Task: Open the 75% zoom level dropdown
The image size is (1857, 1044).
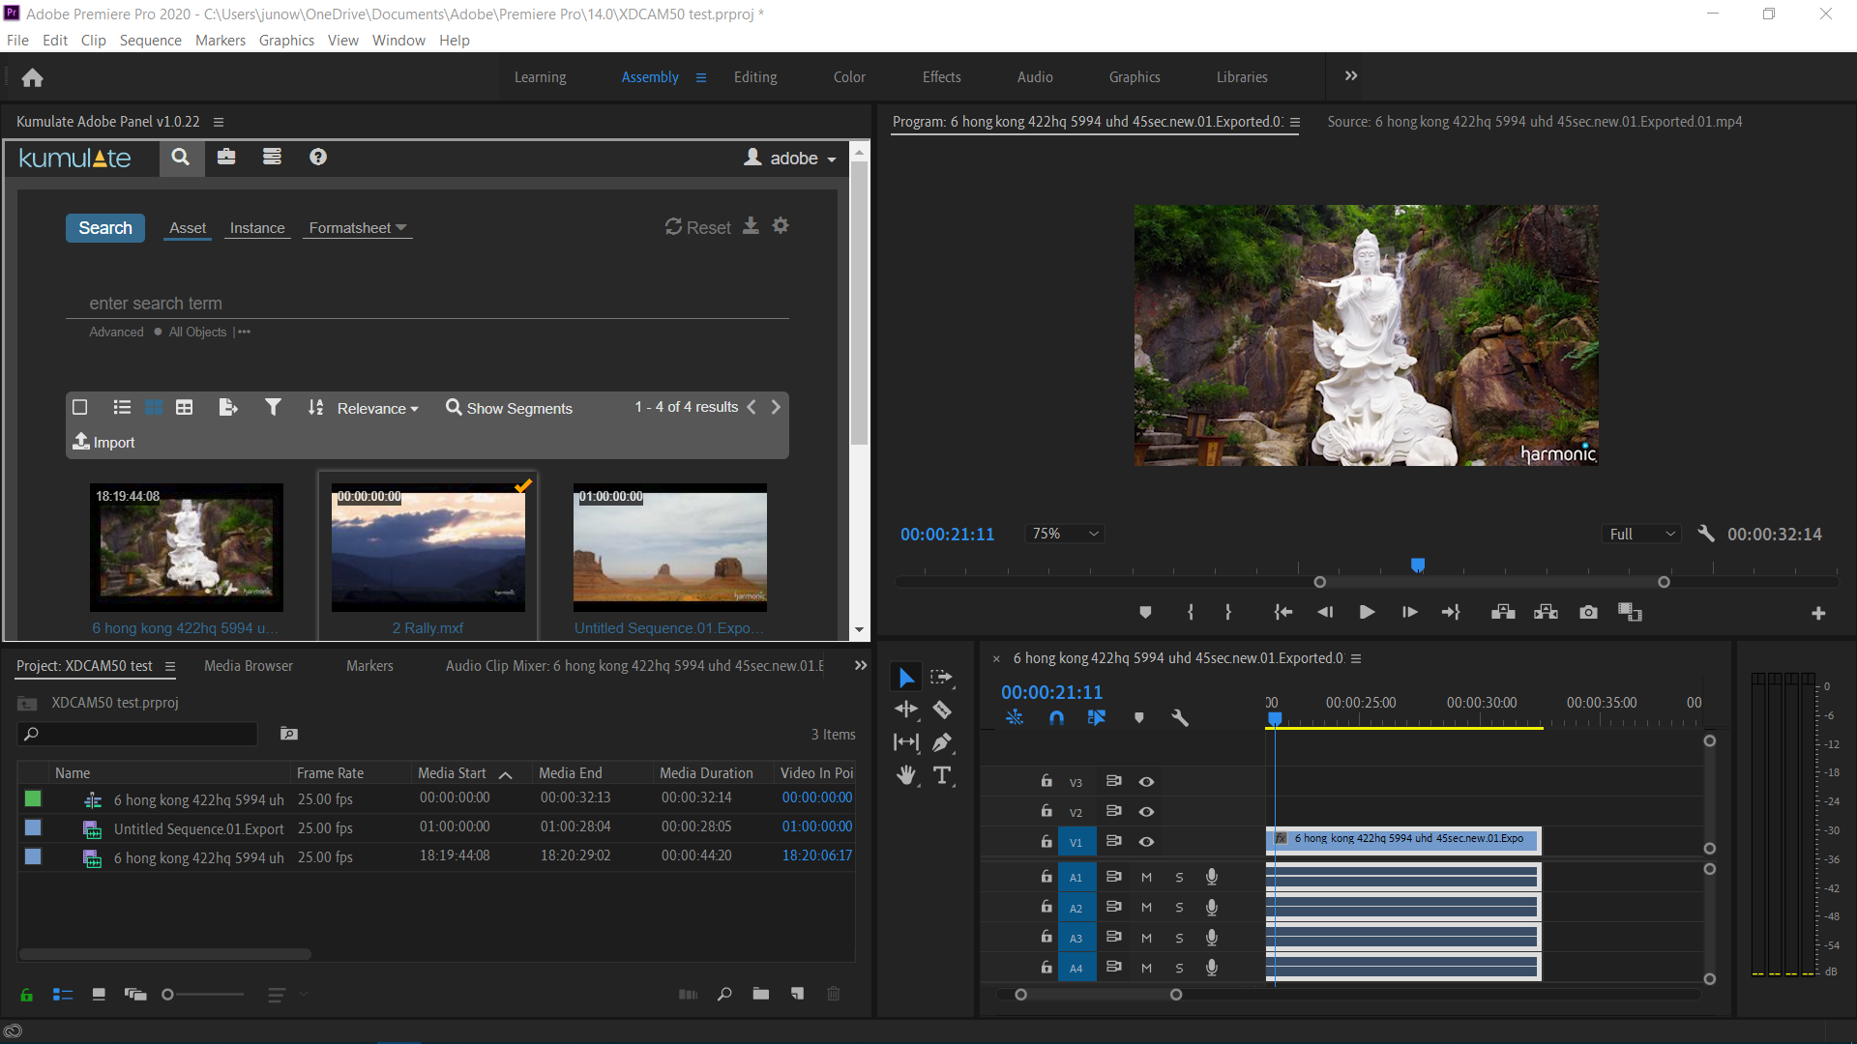Action: pyautogui.click(x=1065, y=534)
